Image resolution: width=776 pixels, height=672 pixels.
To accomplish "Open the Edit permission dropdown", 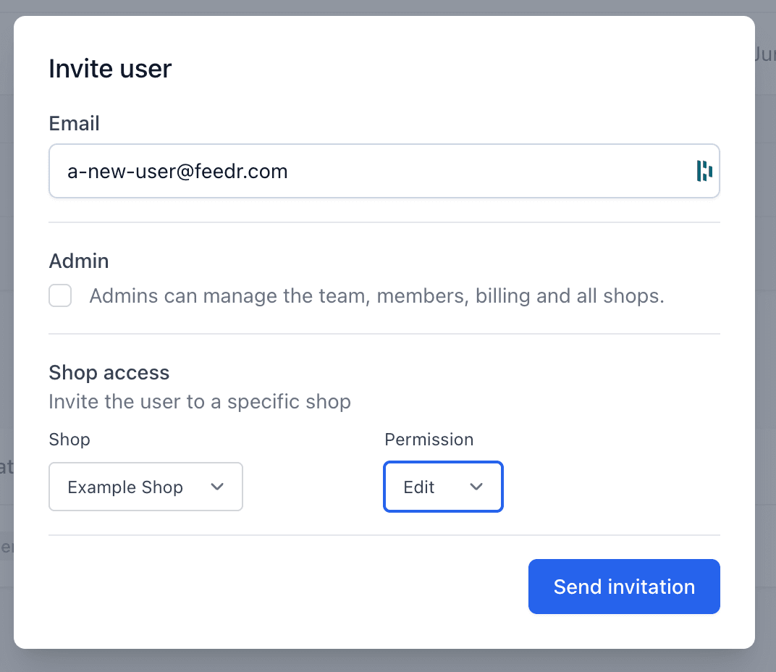I will 442,487.
